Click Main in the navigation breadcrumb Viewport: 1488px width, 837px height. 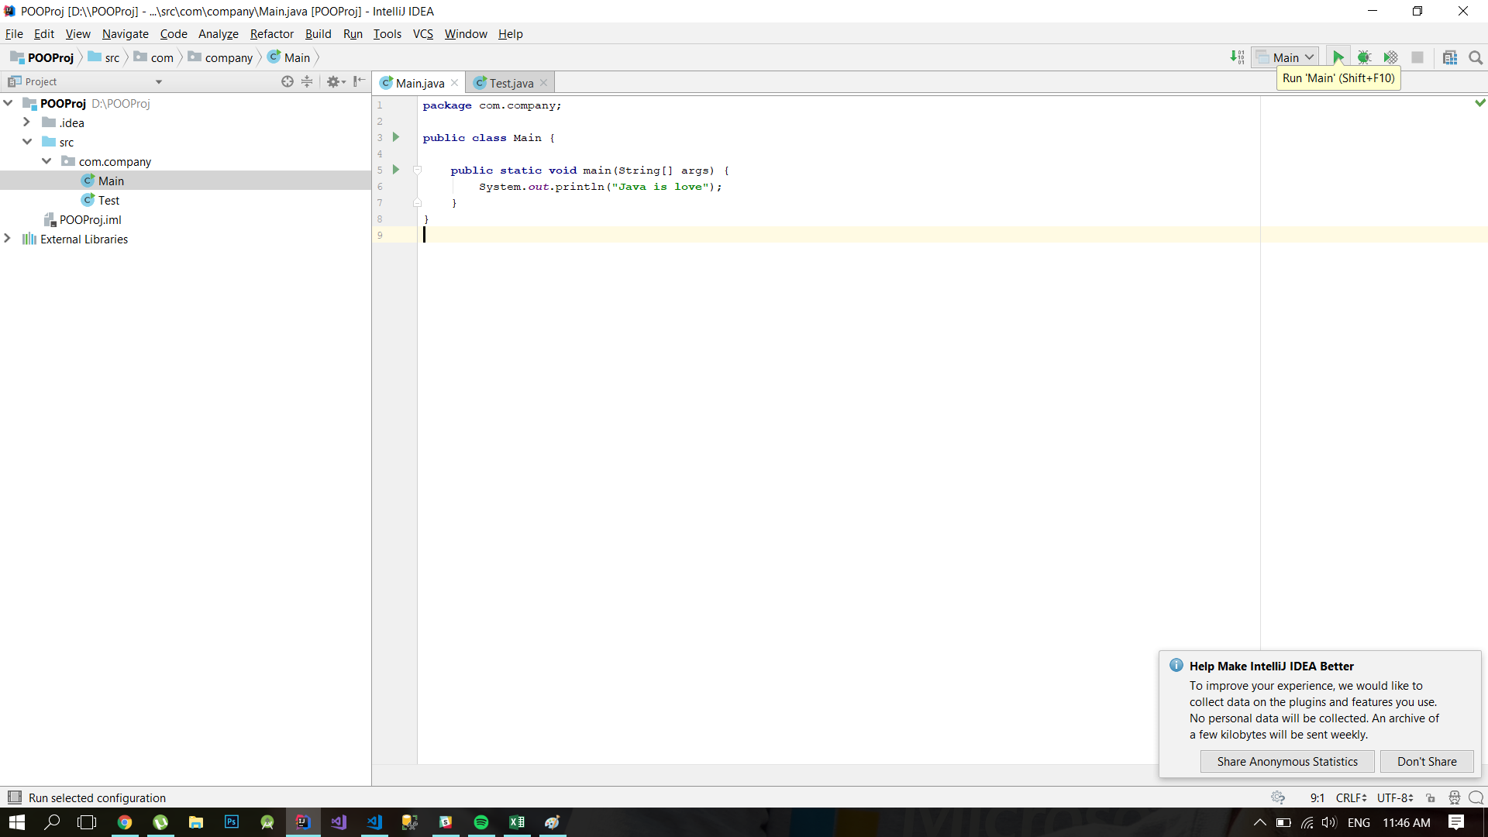[x=289, y=57]
